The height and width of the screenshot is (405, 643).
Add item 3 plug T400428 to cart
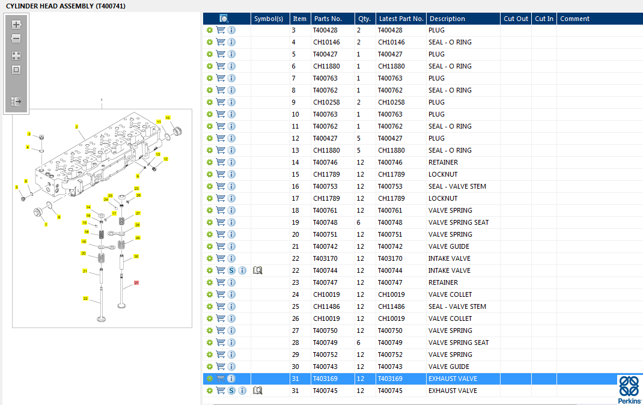[x=221, y=30]
